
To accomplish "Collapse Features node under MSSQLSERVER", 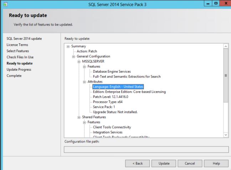I will (x=84, y=67).
